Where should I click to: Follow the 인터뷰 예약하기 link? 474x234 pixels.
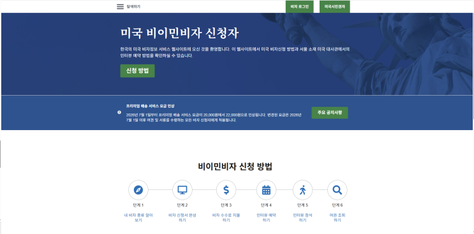266,217
